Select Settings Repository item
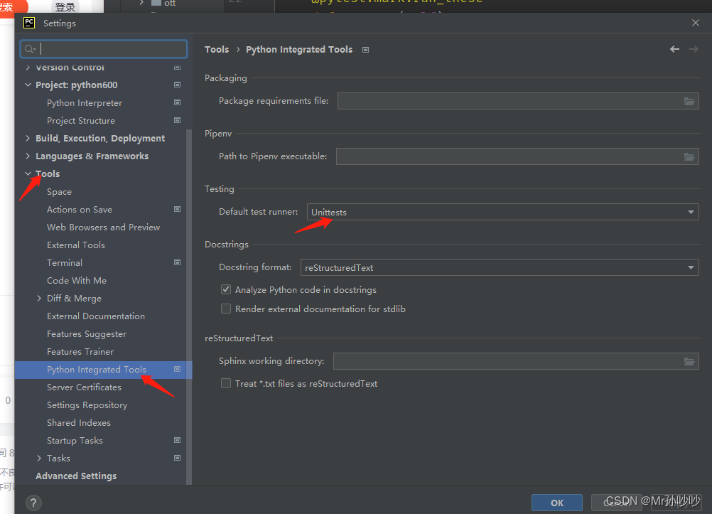Viewport: 712px width, 514px height. [87, 405]
